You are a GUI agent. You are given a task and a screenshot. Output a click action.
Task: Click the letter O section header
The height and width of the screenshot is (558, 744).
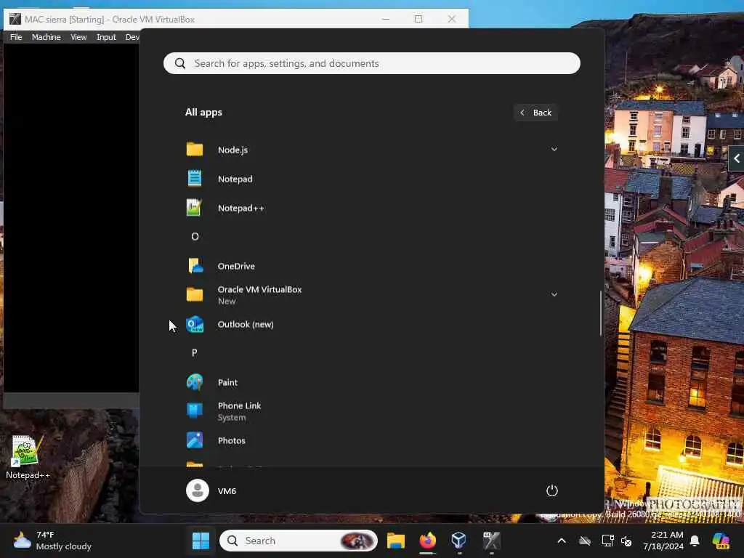tap(195, 236)
